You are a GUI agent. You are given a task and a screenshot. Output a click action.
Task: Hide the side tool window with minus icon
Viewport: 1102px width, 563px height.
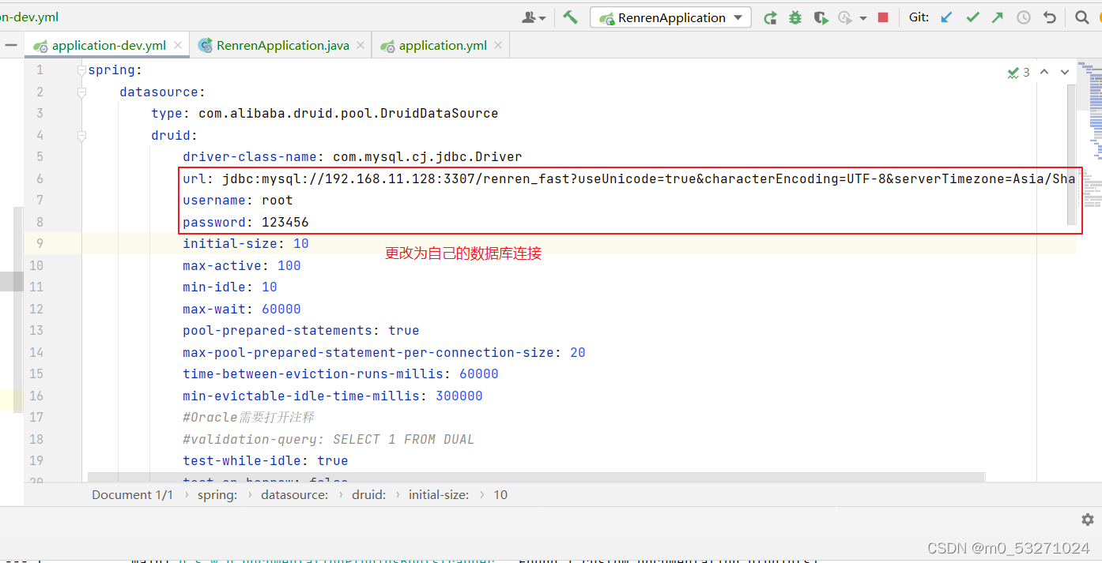click(10, 46)
